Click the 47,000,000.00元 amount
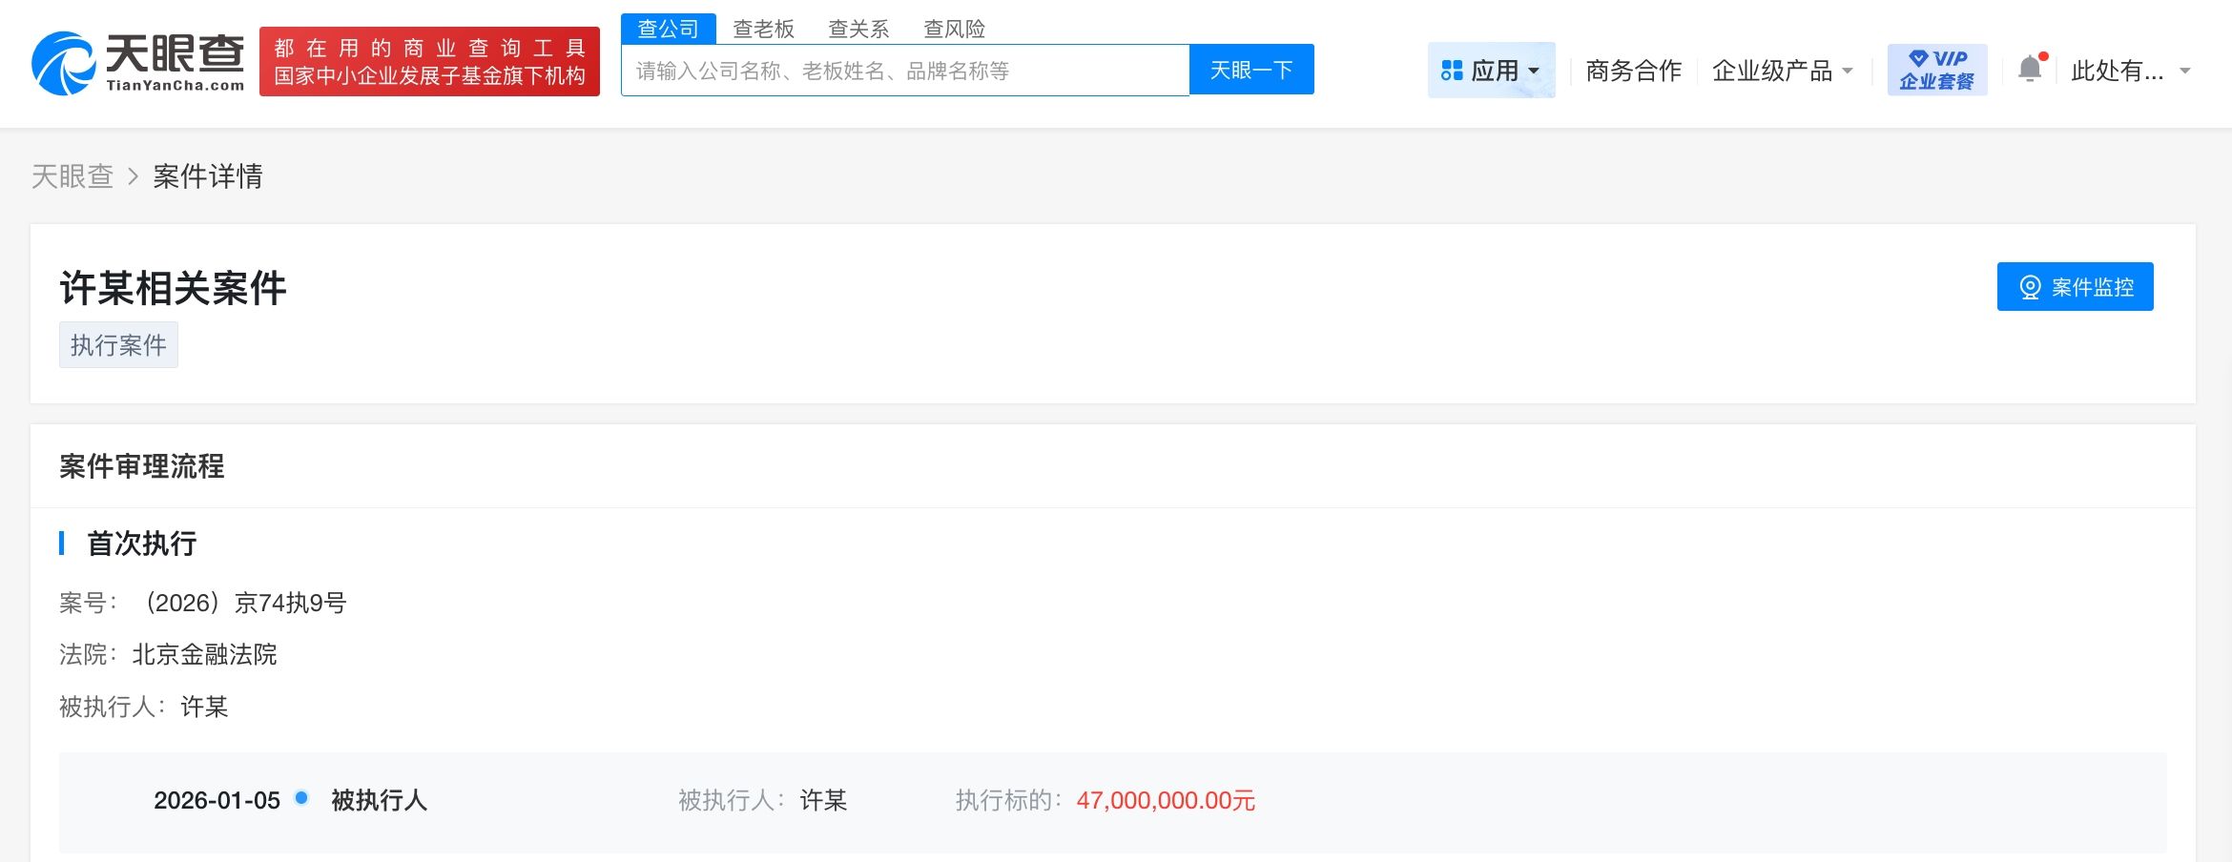Image resolution: width=2232 pixels, height=862 pixels. click(x=1165, y=801)
